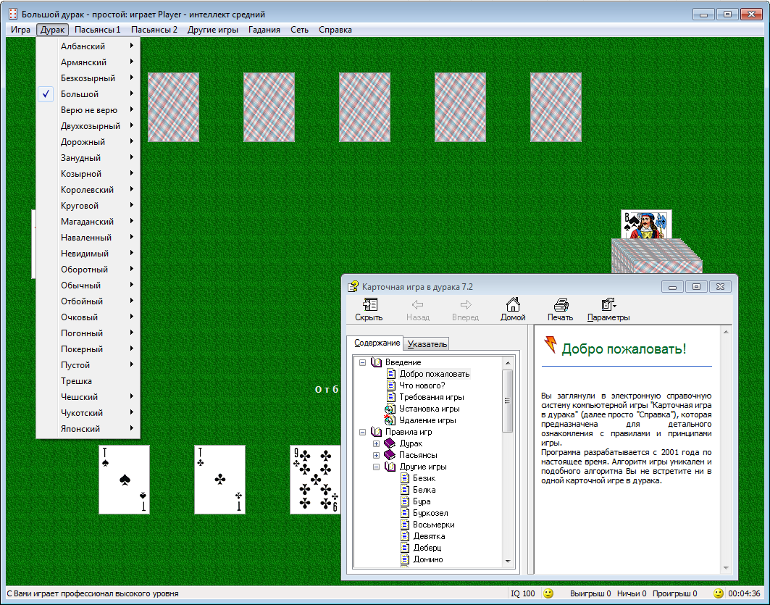This screenshot has width=770, height=605.
Task: Click the smiley face next to IQ 100
Action: coord(548,593)
